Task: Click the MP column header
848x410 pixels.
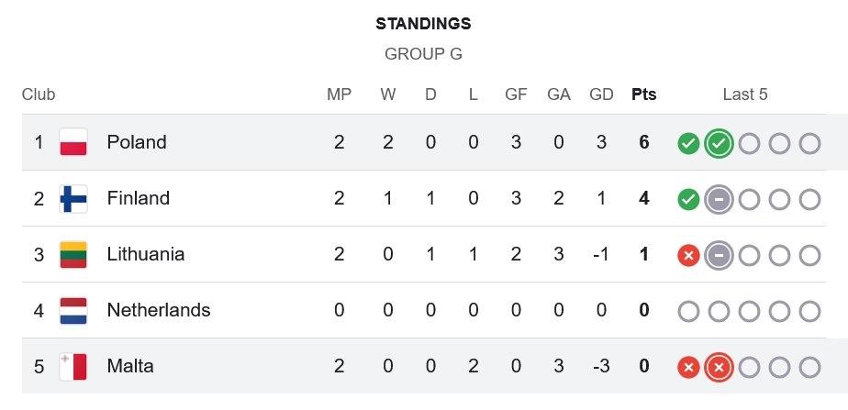Action: [x=340, y=94]
